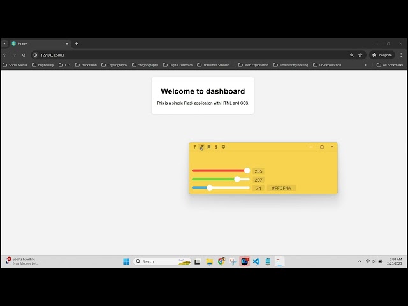The width and height of the screenshot is (408, 306).
Task: Open color picker settings gear
Action: click(x=223, y=147)
